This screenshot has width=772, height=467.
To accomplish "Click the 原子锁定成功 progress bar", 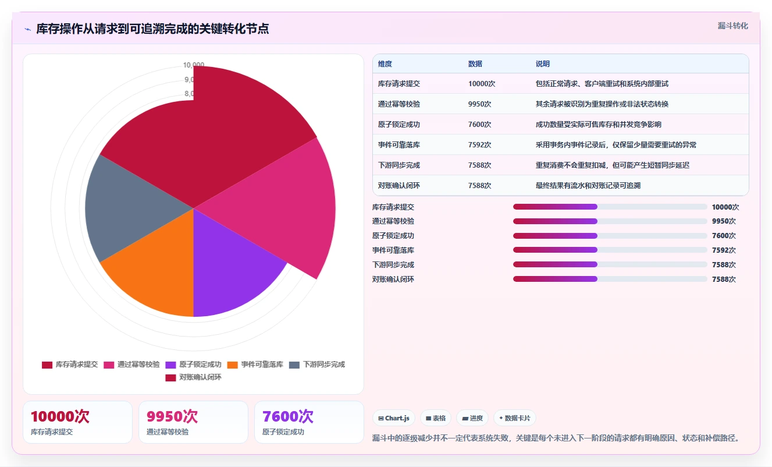I will pos(610,236).
